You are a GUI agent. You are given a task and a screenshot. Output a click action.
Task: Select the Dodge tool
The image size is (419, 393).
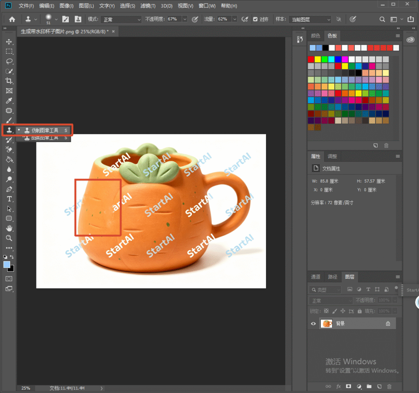click(9, 179)
